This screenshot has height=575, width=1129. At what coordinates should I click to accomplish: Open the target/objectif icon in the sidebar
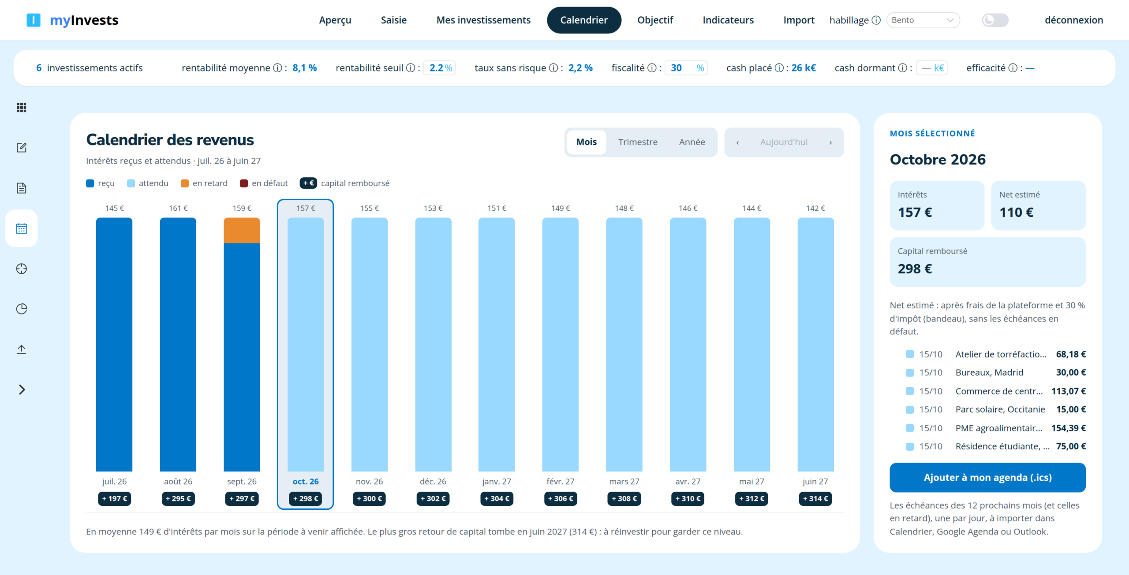point(21,269)
